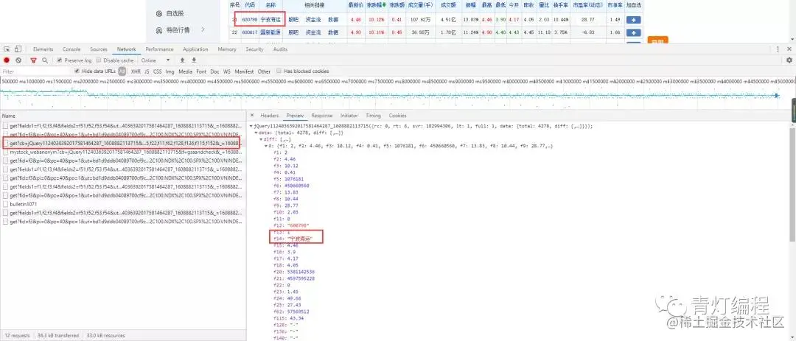Open the Online throttling dropdown
This screenshot has width=796, height=341.
click(156, 60)
